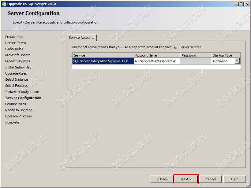
Task: Select the Install Setup Files step
Action: tap(18, 67)
